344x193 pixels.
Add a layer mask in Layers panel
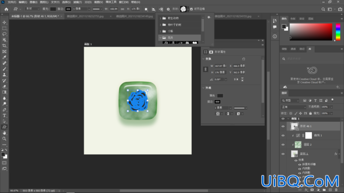[x=312, y=190]
